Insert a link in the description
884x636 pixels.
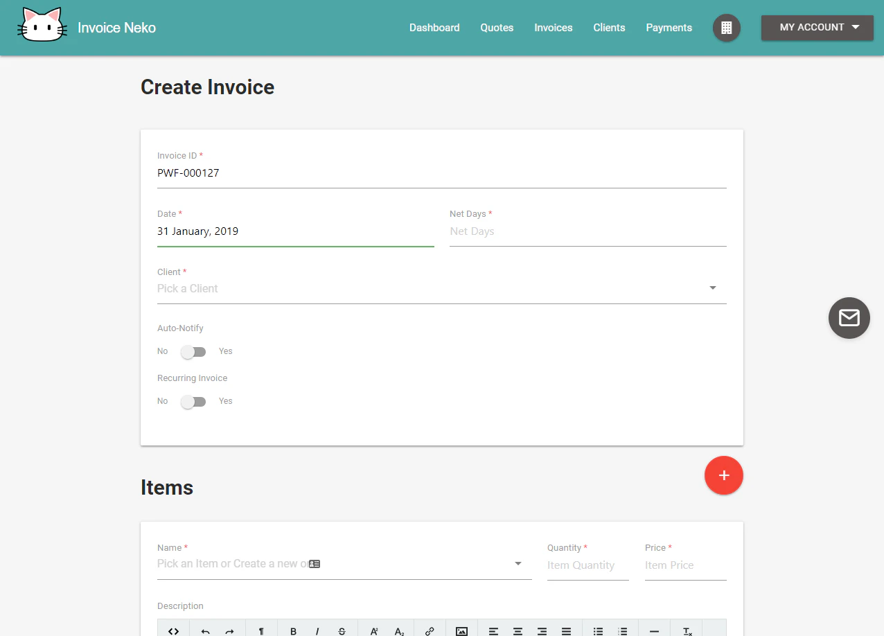click(430, 631)
